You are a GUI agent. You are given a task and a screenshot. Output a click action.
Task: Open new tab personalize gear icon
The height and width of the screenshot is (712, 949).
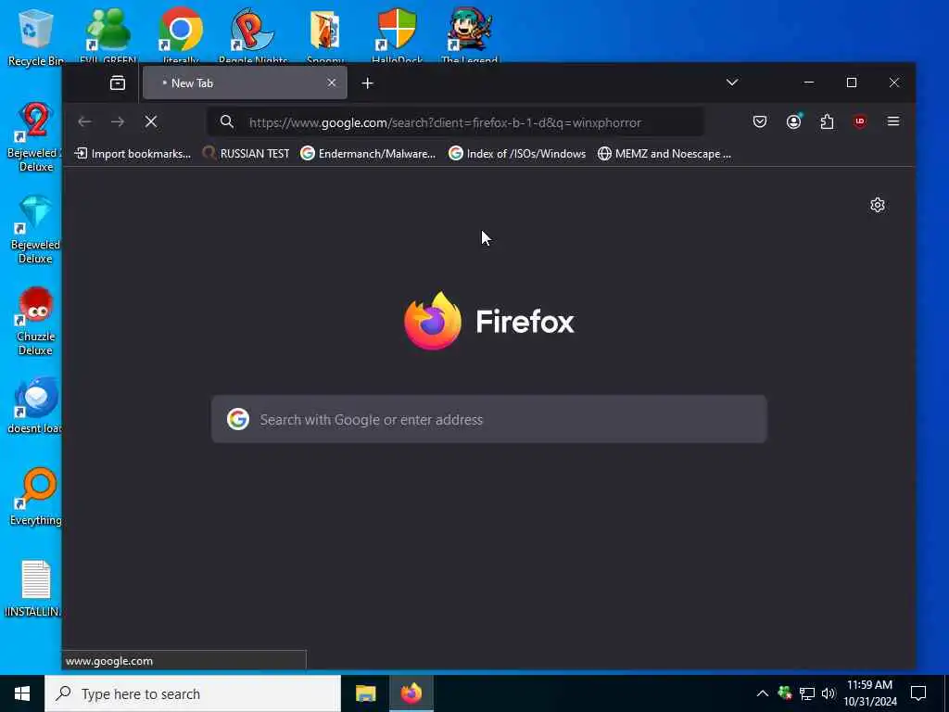click(878, 205)
